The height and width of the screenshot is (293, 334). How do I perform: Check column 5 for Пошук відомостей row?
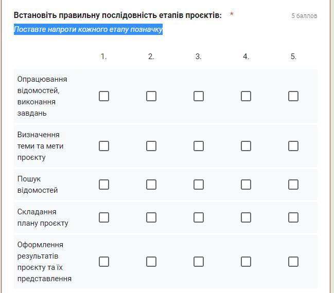click(x=293, y=185)
